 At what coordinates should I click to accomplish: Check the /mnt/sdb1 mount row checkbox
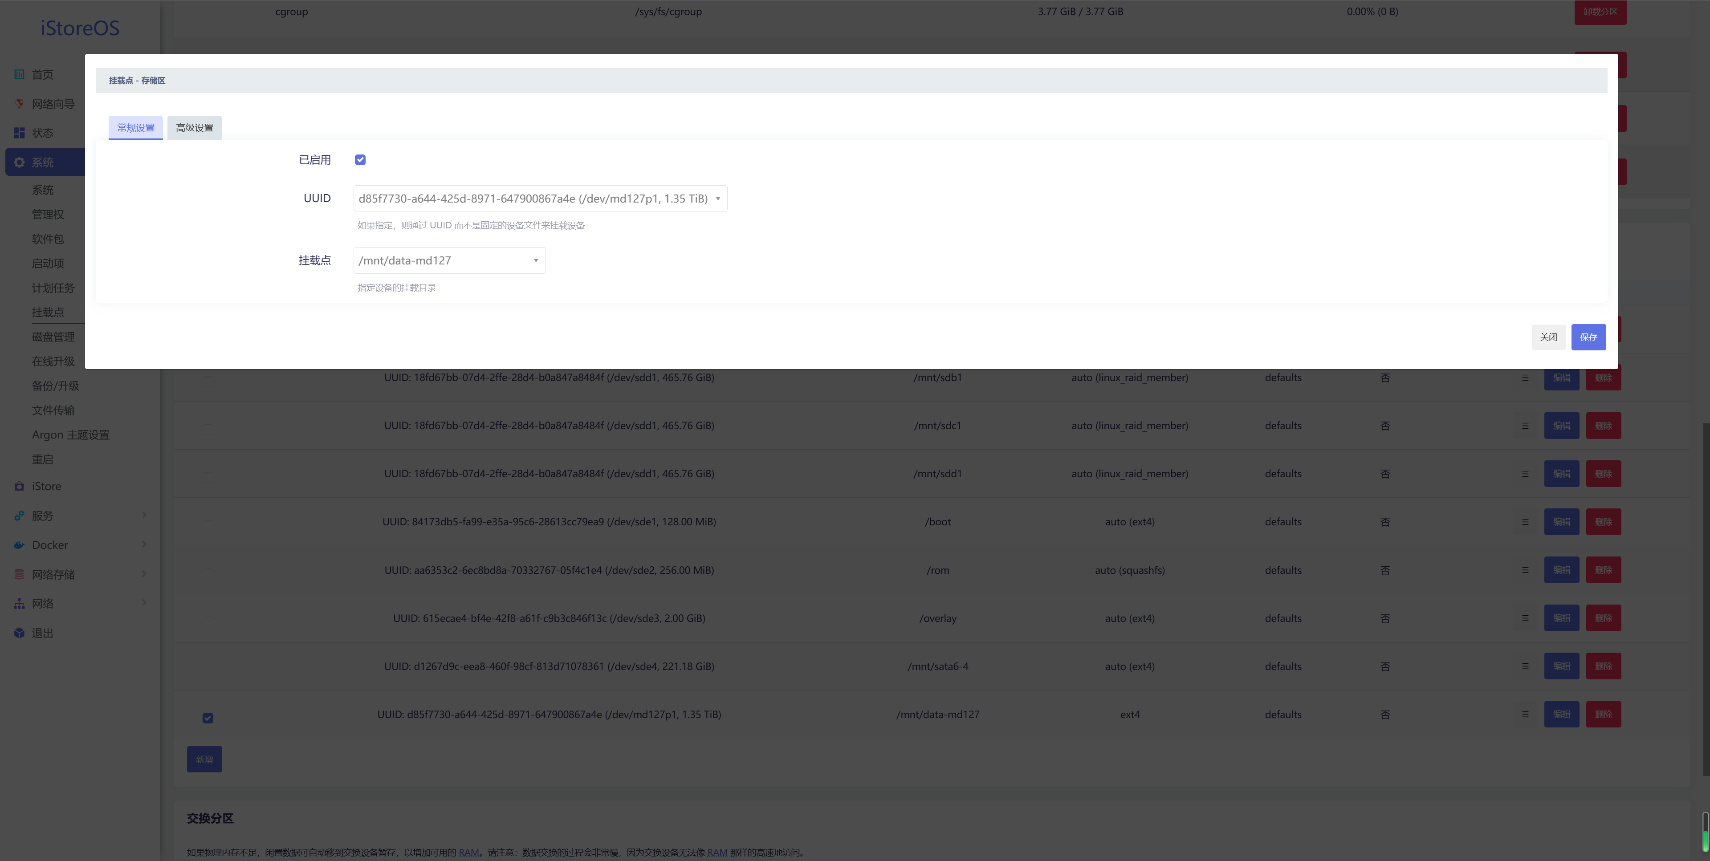point(208,381)
